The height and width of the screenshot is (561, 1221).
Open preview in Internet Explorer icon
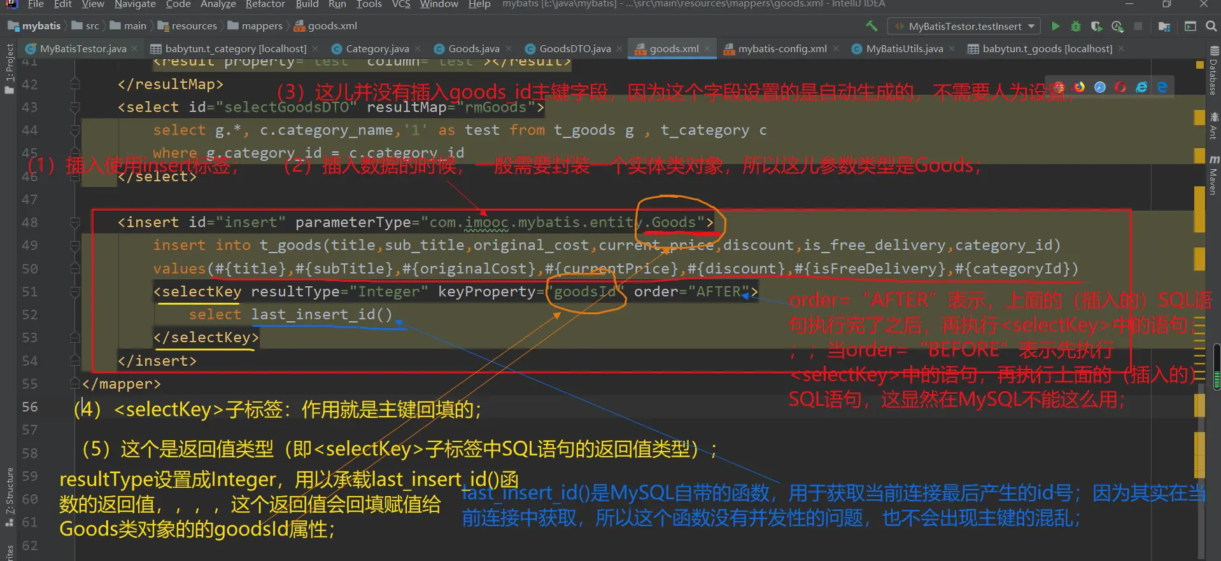pyautogui.click(x=1141, y=87)
